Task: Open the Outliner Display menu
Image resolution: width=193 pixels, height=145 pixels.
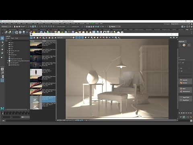Action: pyautogui.click(x=8, y=38)
